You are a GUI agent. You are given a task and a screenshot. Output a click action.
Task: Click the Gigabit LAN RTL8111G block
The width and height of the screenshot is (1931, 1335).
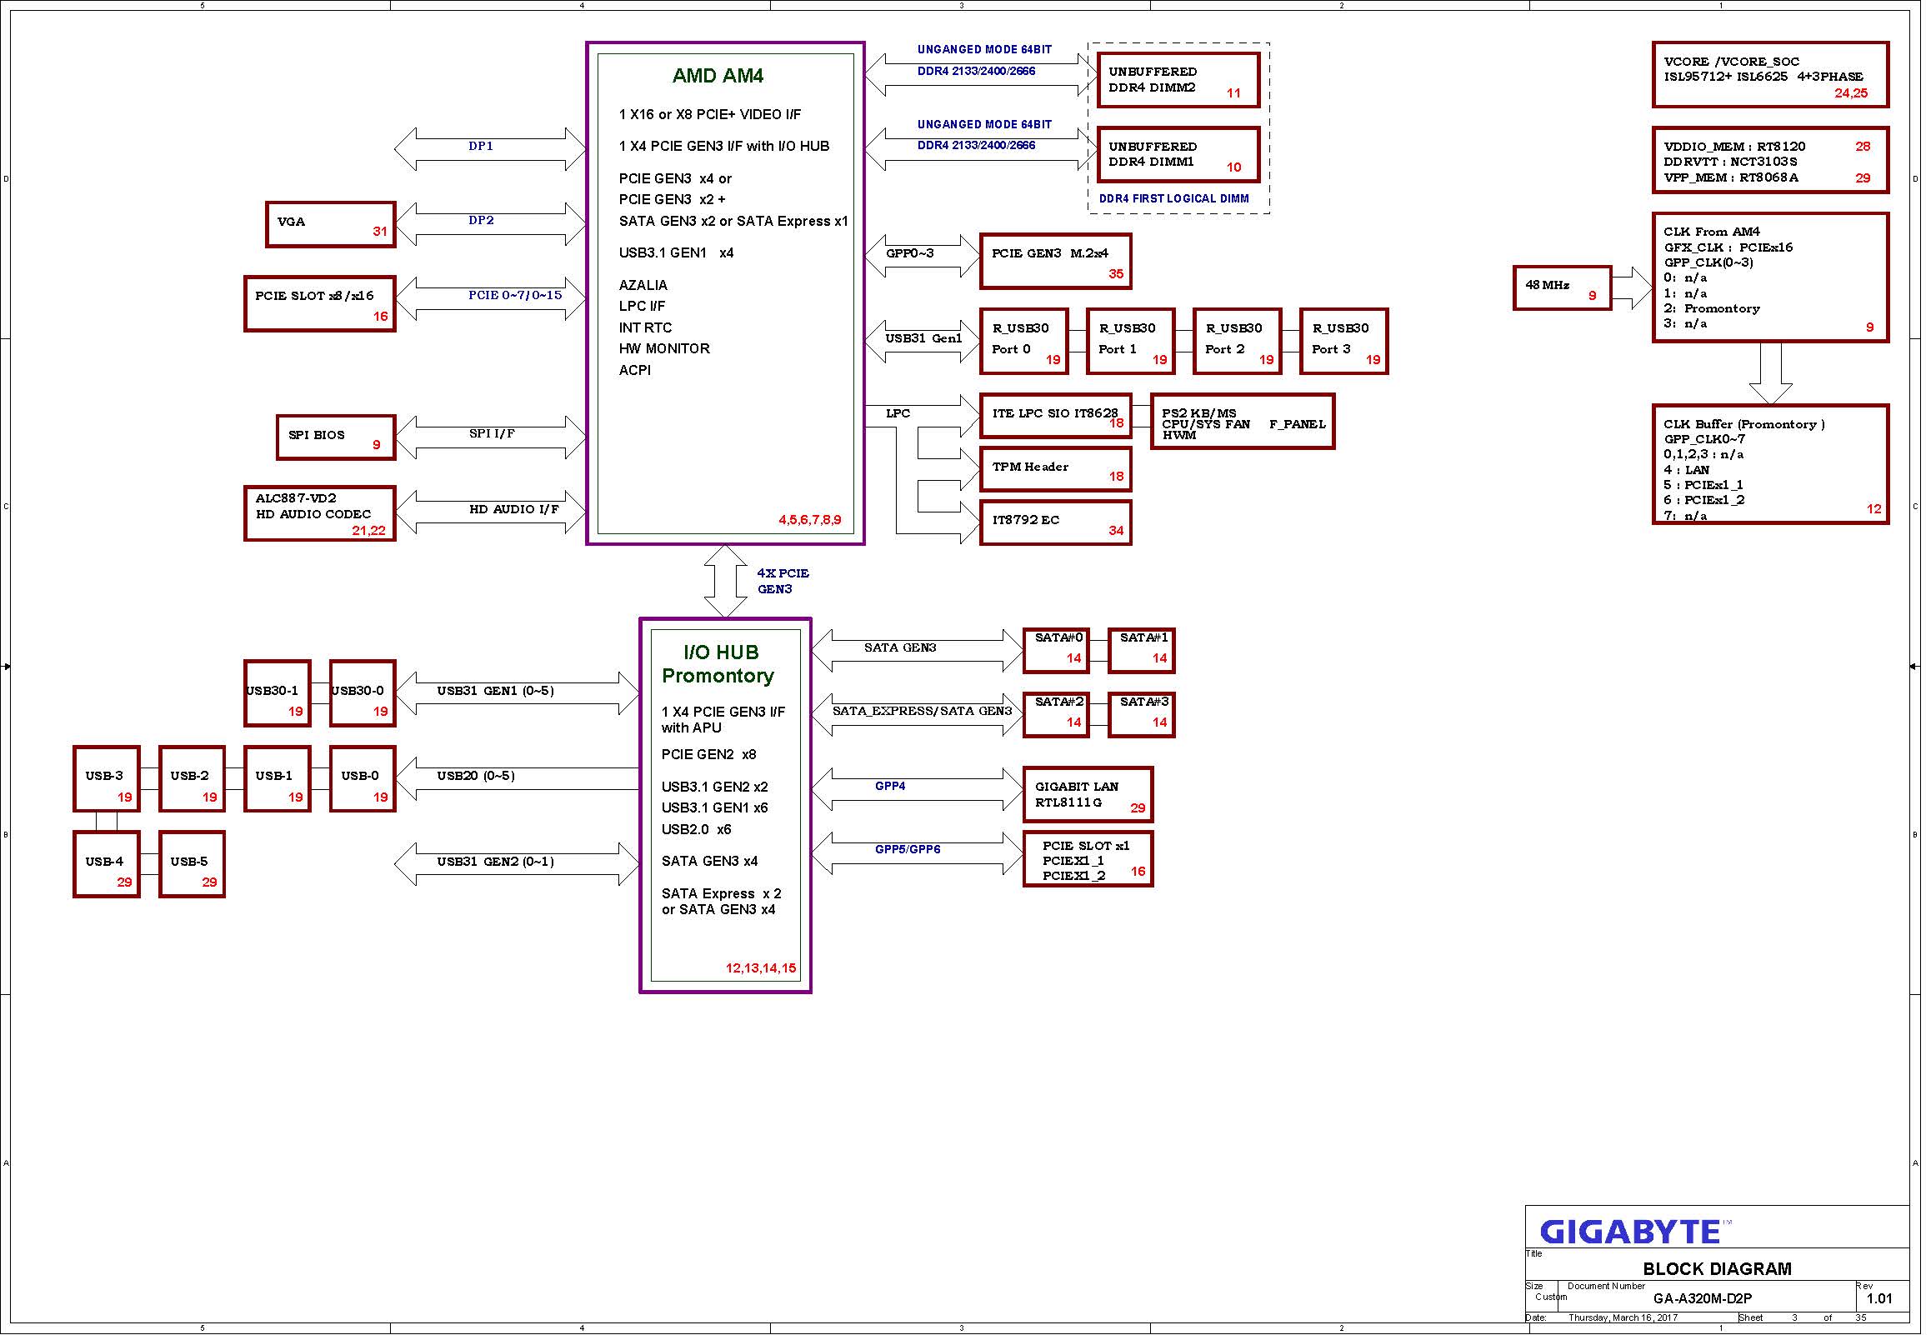pyautogui.click(x=1091, y=796)
